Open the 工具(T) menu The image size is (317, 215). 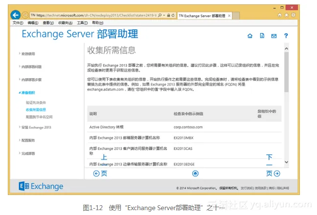[82, 23]
